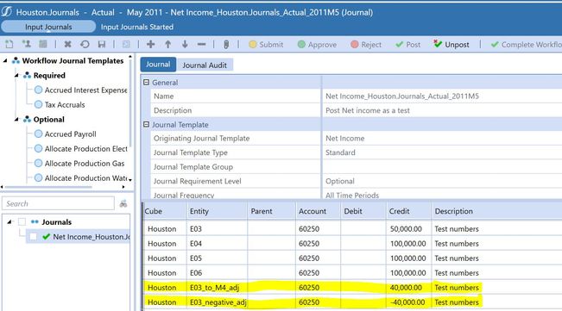Remove row with the minus icon
562x311 pixels.
201,44
